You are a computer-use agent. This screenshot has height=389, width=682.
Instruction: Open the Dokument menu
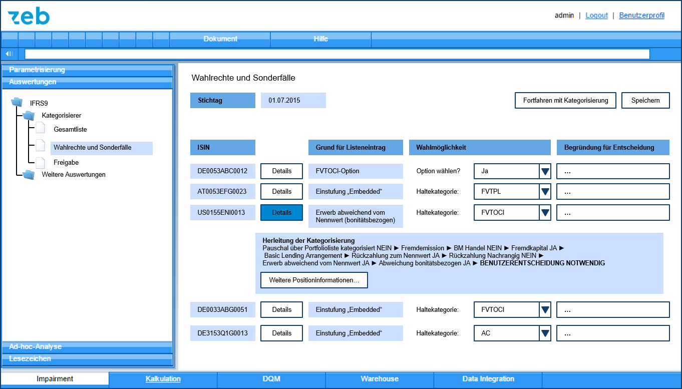[x=220, y=39]
